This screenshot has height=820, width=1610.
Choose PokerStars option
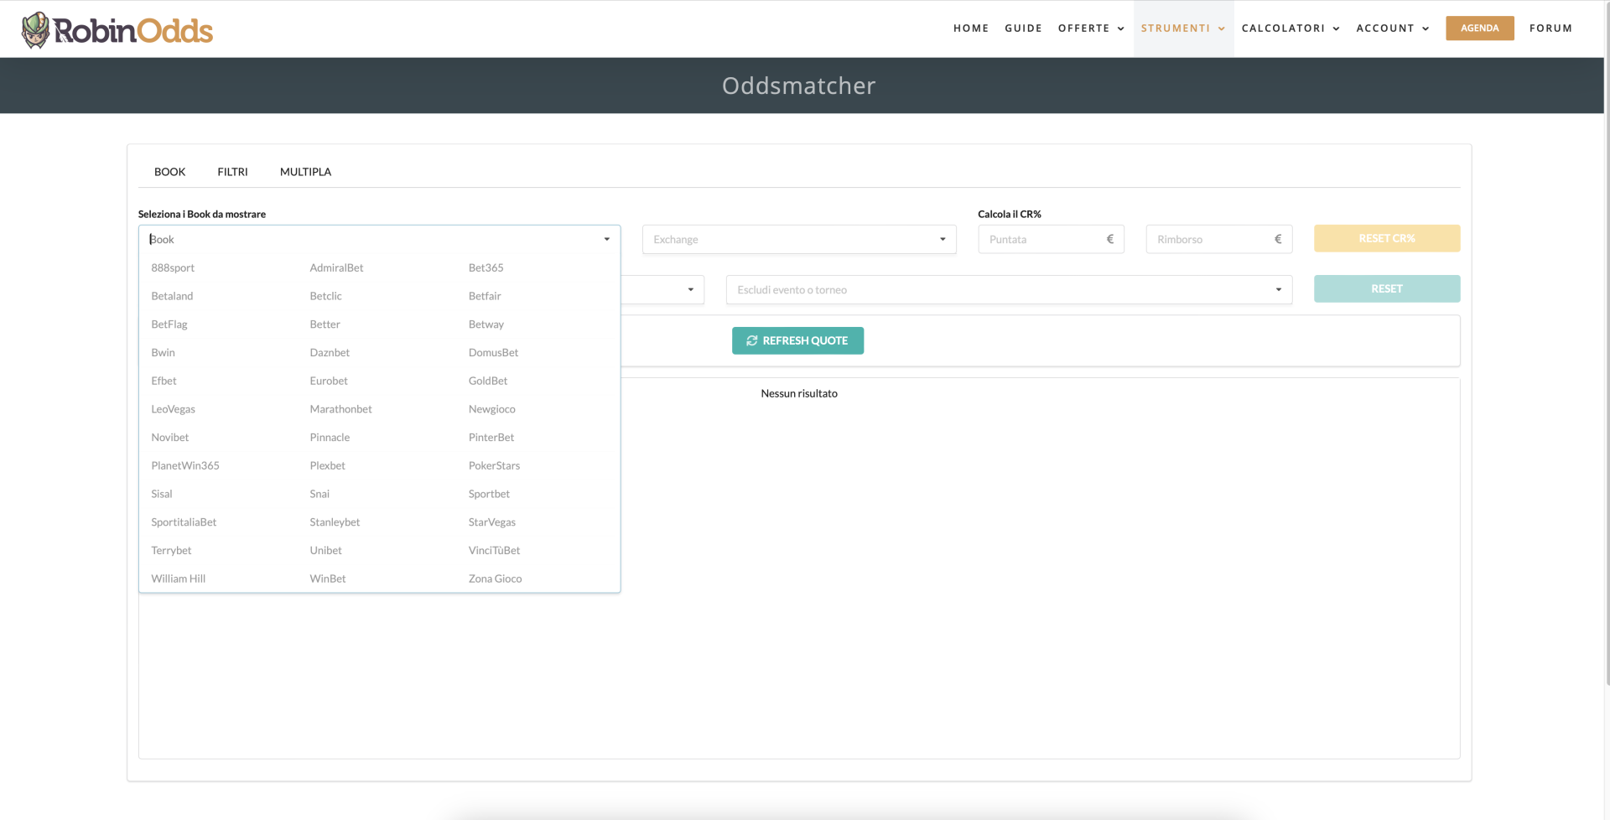coord(494,465)
